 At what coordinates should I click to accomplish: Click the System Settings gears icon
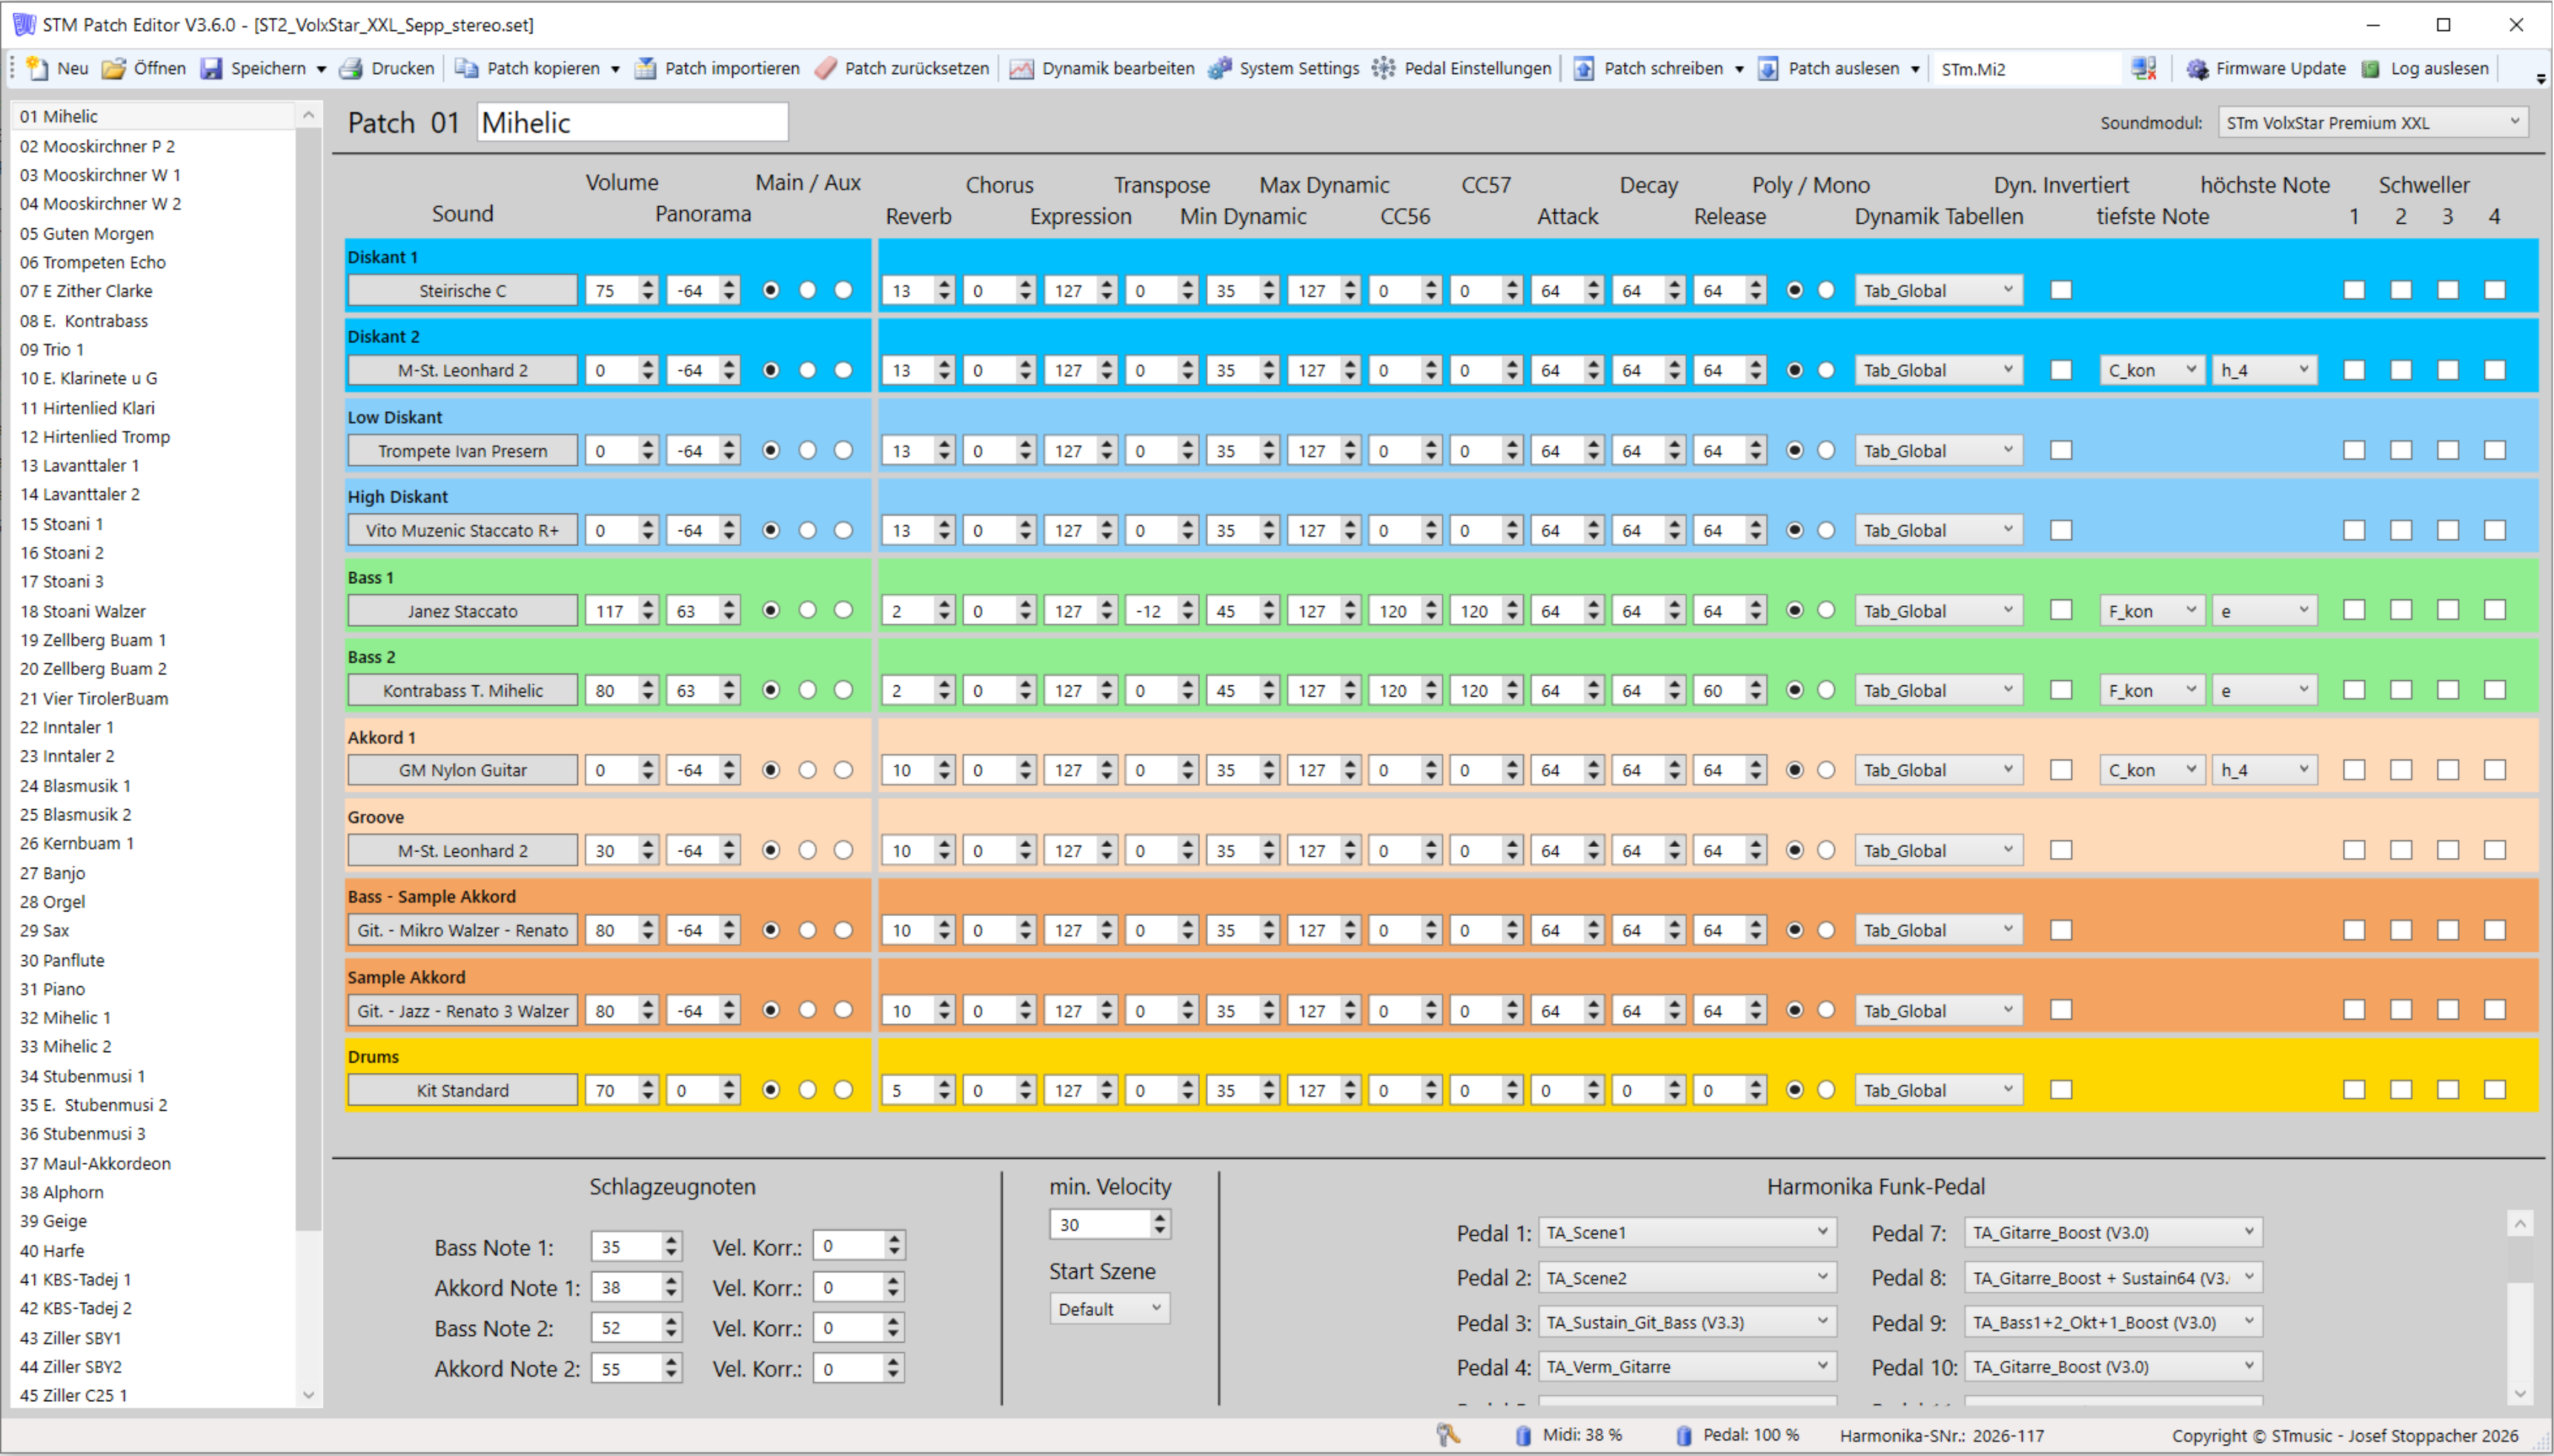[1219, 68]
